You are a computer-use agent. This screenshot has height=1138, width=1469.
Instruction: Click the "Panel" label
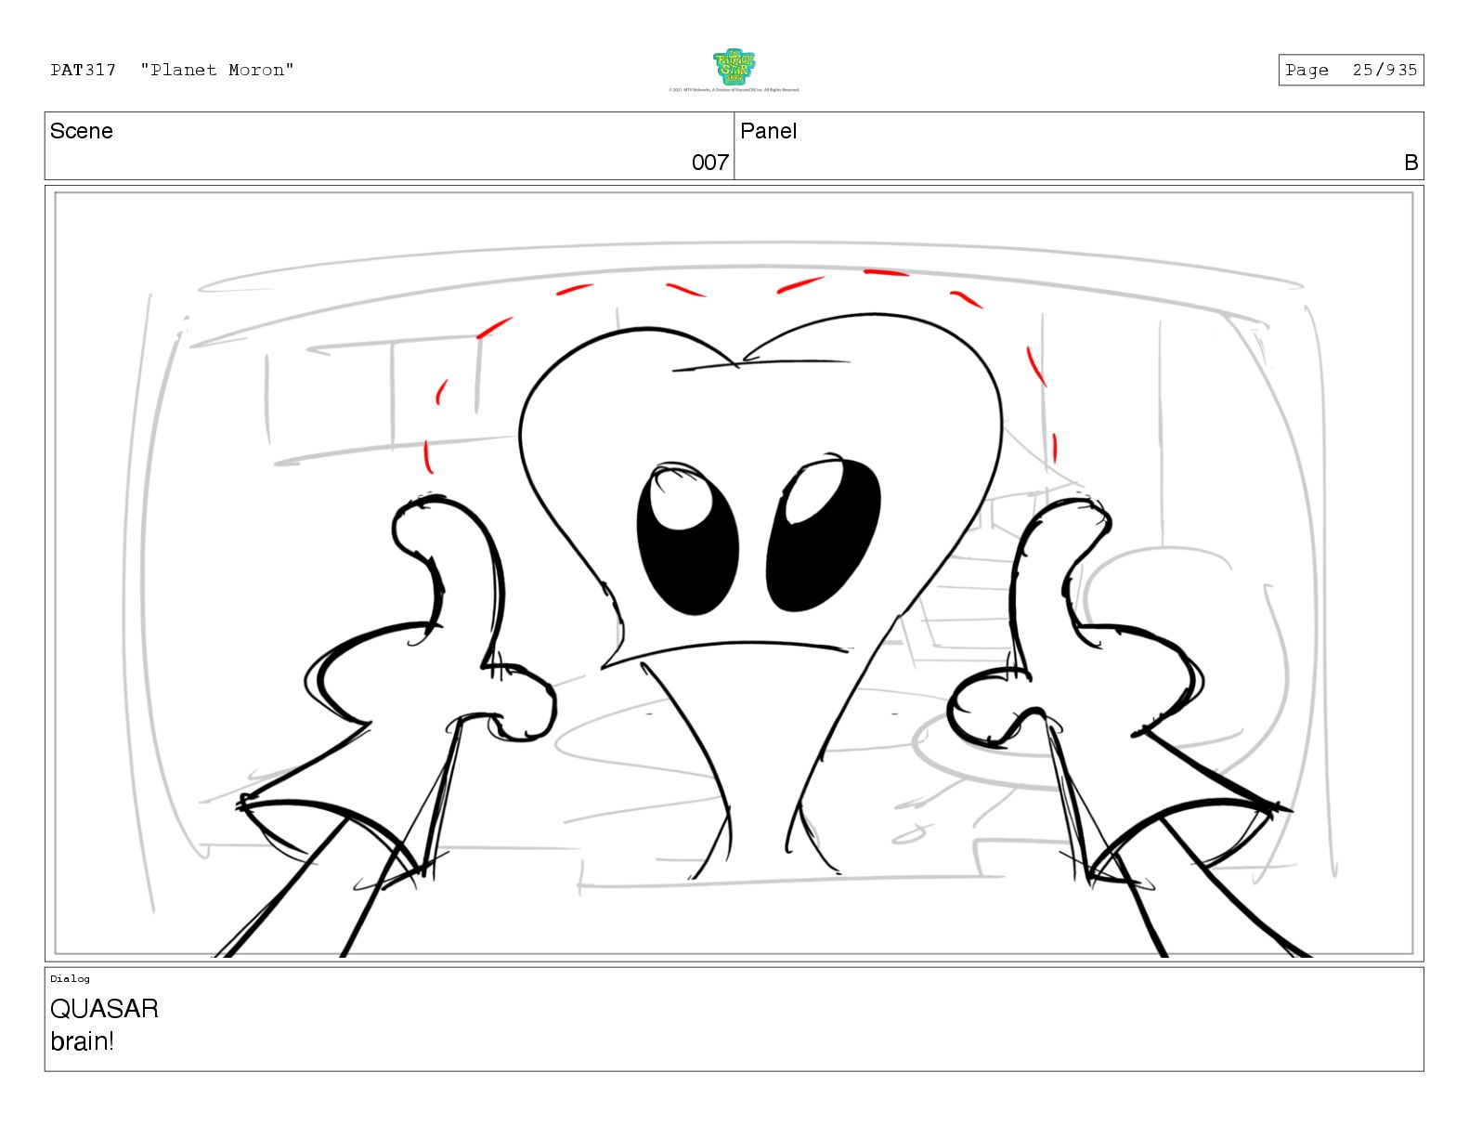pyautogui.click(x=769, y=131)
